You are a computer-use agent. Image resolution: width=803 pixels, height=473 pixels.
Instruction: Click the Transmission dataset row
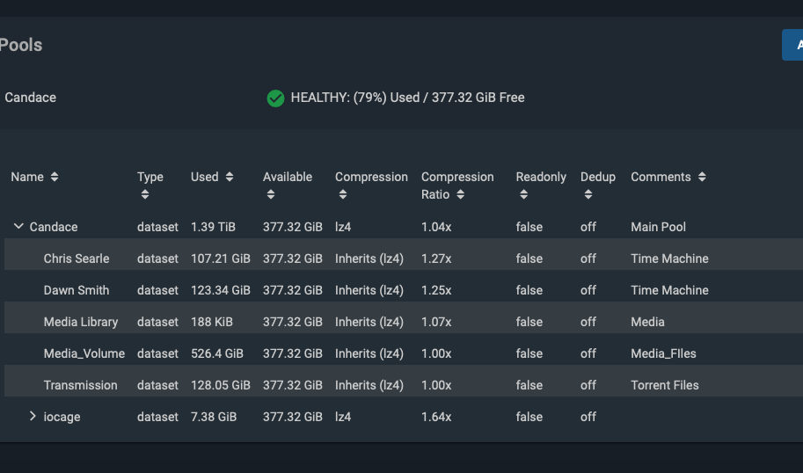pos(80,385)
